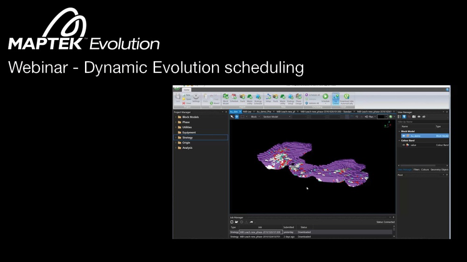The width and height of the screenshot is (467, 262).
Task: Click View Manager list view icon
Action: coord(399,117)
